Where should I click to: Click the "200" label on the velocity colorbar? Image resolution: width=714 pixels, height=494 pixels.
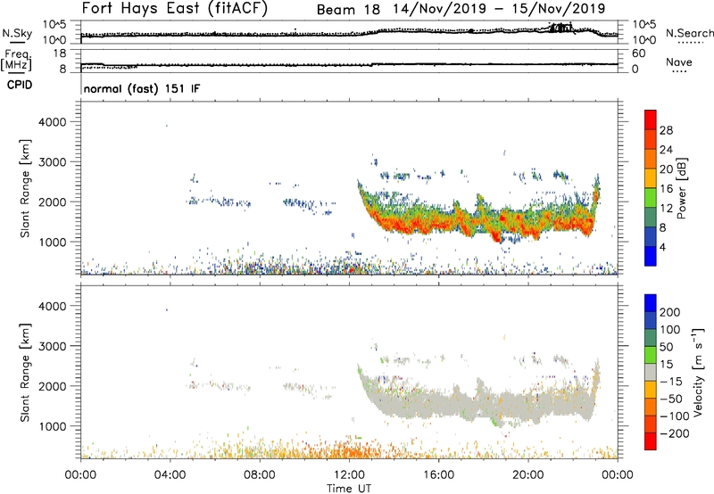(x=670, y=312)
